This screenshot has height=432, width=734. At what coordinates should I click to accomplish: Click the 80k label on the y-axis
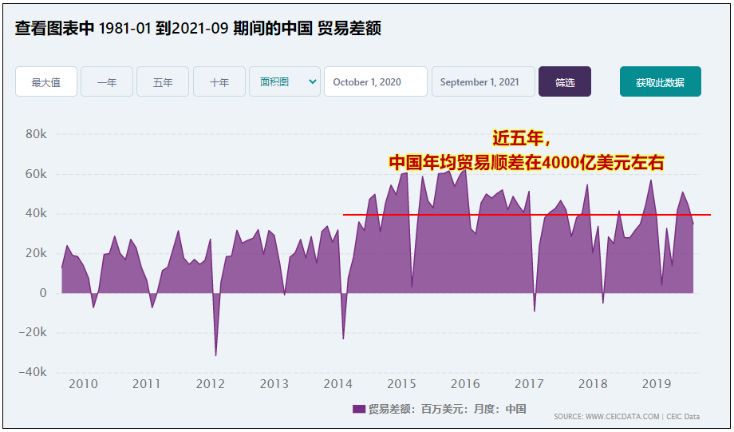pos(36,134)
